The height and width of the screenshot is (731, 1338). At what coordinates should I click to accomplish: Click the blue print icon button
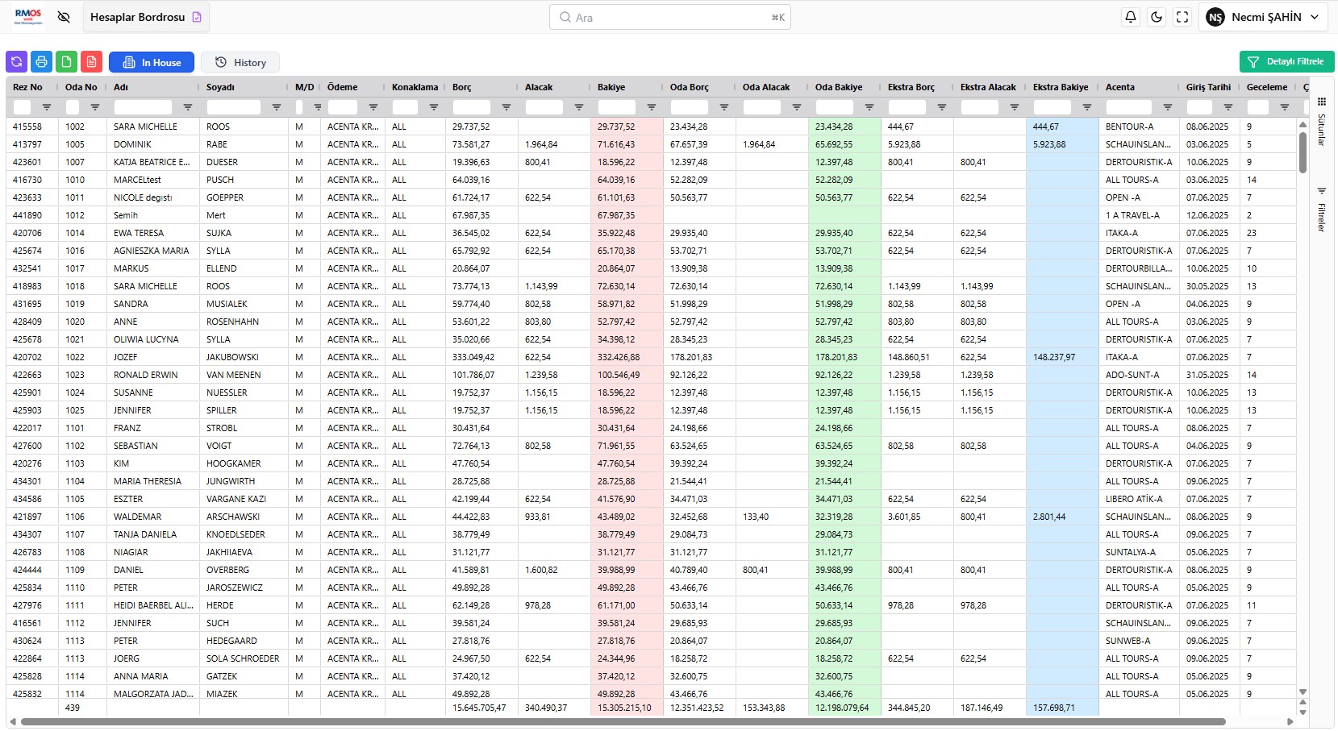click(41, 62)
